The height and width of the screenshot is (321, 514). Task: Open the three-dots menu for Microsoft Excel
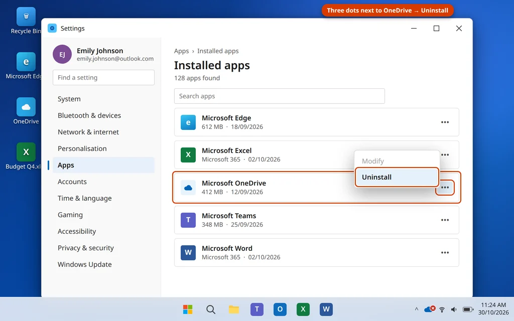[x=445, y=154]
